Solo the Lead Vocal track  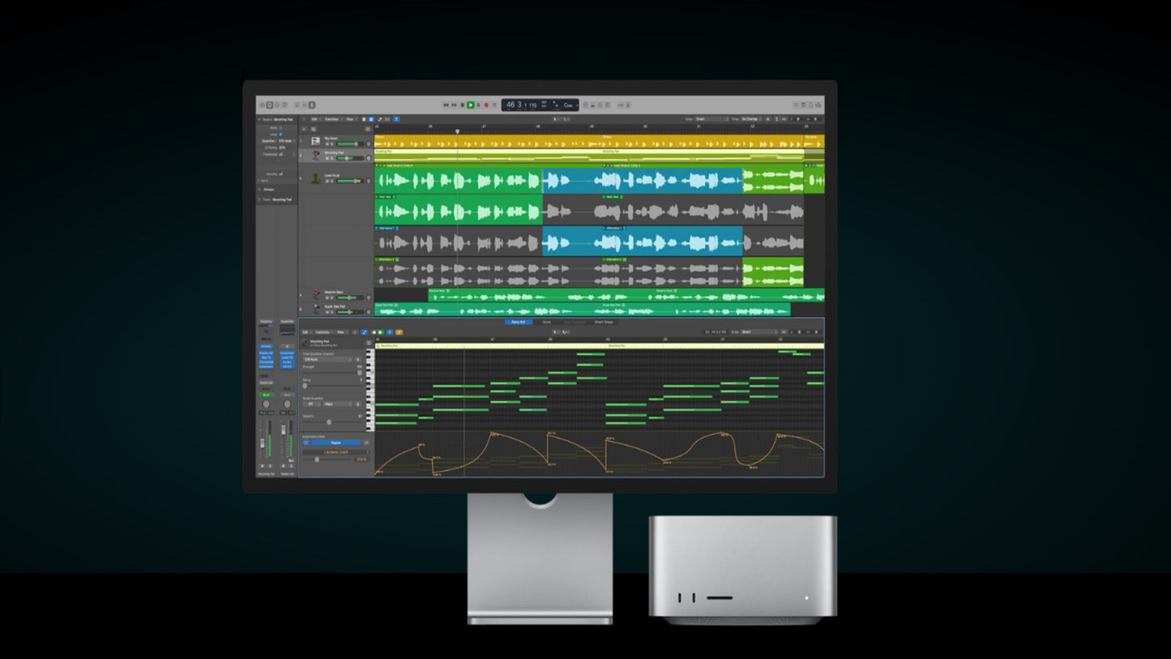tap(331, 181)
